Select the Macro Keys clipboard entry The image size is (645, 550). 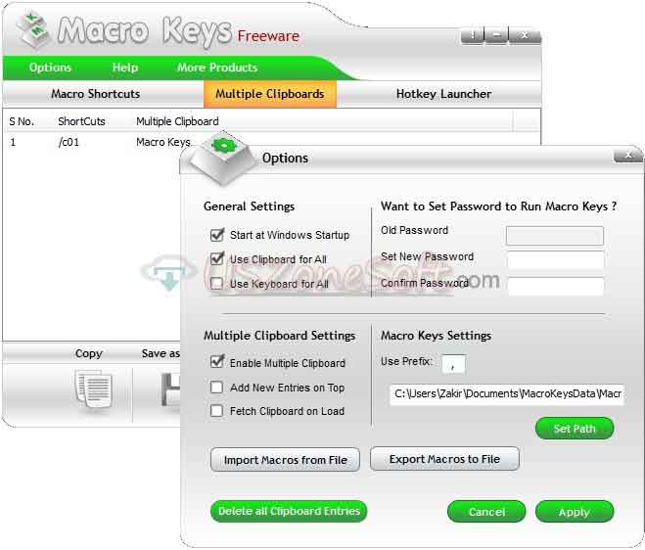pyautogui.click(x=163, y=142)
